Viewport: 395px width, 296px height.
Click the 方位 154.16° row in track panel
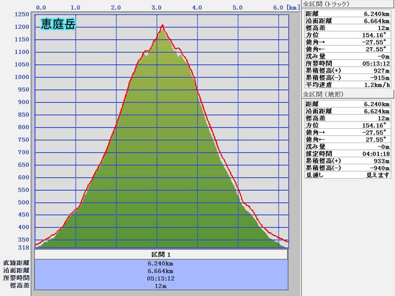tap(347, 35)
